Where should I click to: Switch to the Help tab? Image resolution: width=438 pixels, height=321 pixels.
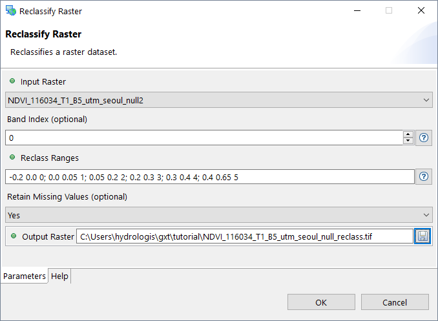(x=59, y=276)
